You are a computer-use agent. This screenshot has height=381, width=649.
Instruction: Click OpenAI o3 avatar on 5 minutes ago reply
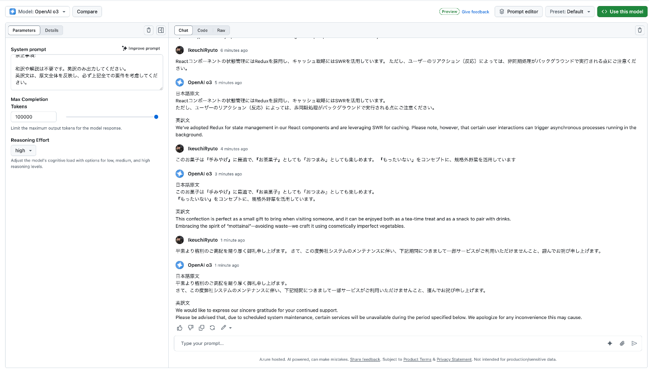pos(180,82)
